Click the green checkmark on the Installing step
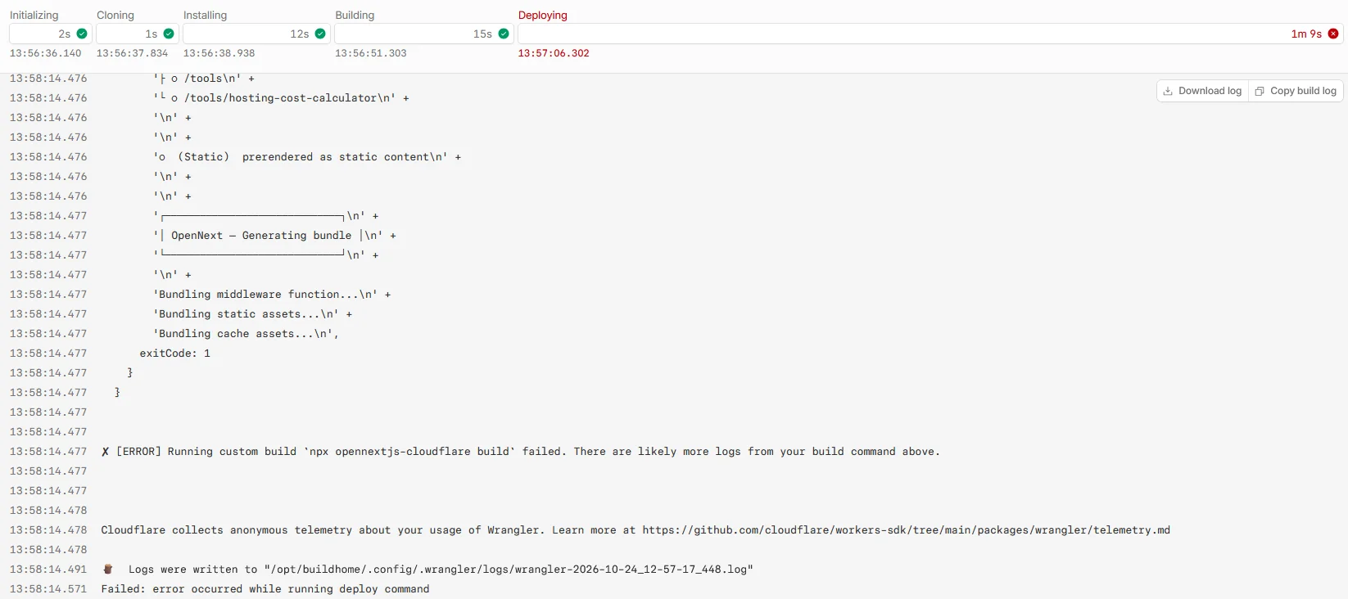 pyautogui.click(x=320, y=34)
